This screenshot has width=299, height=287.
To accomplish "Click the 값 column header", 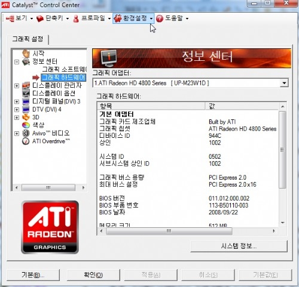I will [x=242, y=106].
